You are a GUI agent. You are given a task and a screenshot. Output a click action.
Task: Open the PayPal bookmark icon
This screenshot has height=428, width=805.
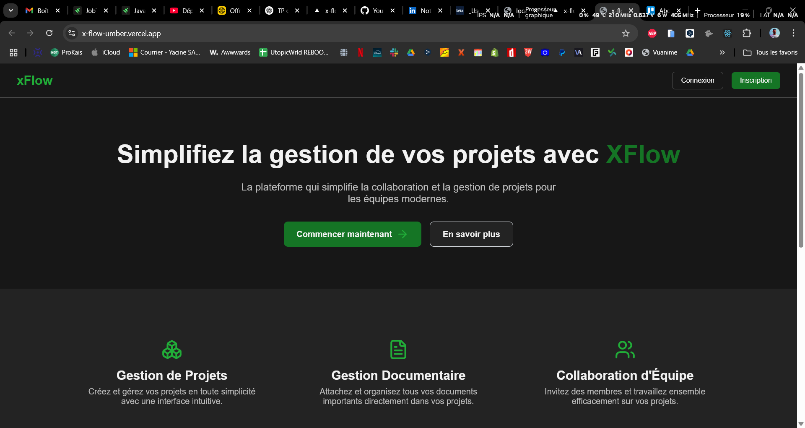tap(562, 52)
